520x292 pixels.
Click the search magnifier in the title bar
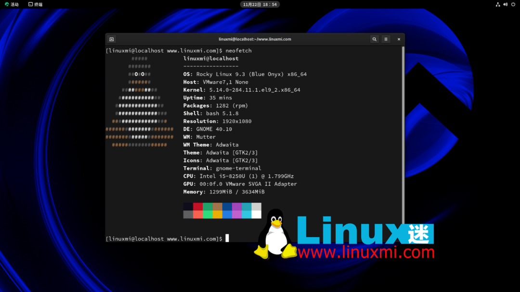coord(375,39)
